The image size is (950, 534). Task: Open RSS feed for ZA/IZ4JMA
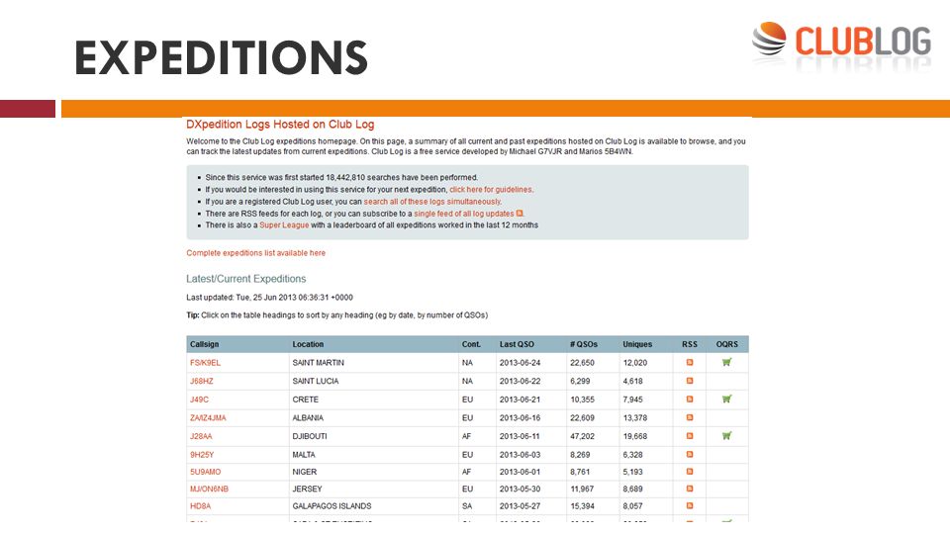pos(690,417)
